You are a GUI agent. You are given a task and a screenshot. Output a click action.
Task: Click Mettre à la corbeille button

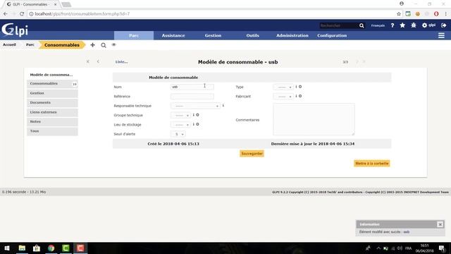[372, 163]
